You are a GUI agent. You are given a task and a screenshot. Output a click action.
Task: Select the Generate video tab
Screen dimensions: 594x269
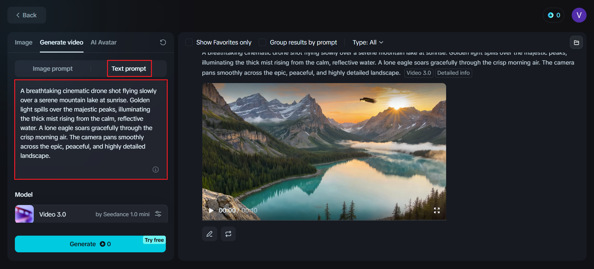click(62, 42)
